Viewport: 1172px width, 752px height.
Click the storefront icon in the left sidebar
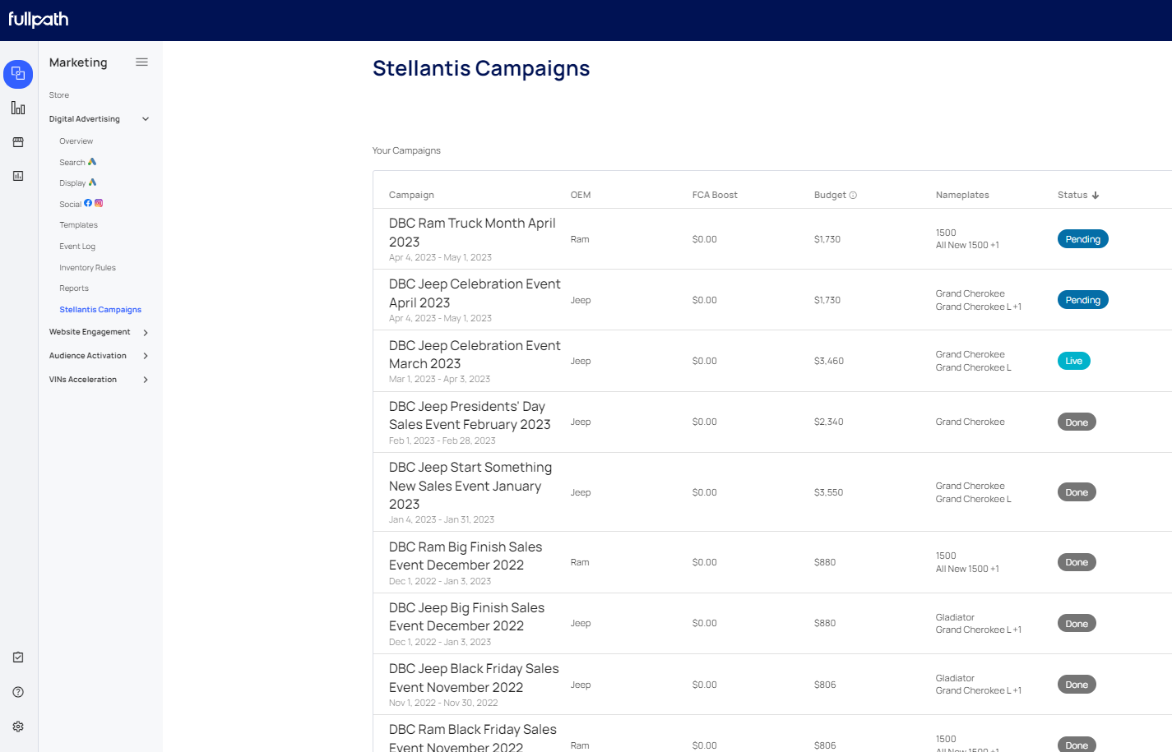pos(18,141)
